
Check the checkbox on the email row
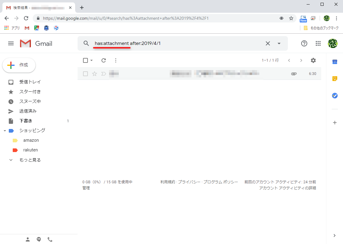tap(85, 73)
